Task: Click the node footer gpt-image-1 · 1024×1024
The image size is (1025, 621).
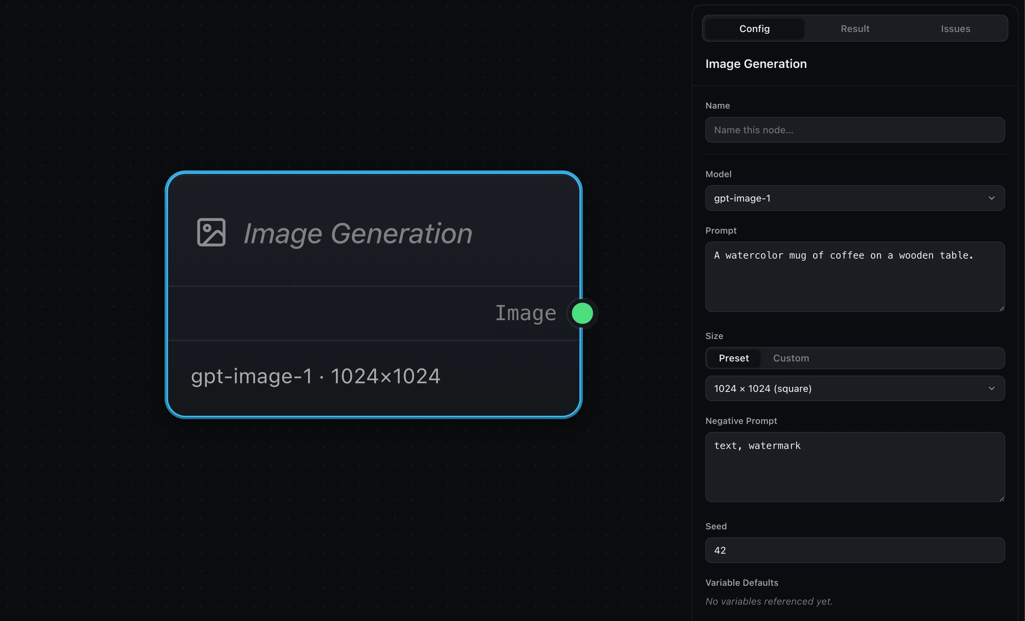Action: pos(315,376)
